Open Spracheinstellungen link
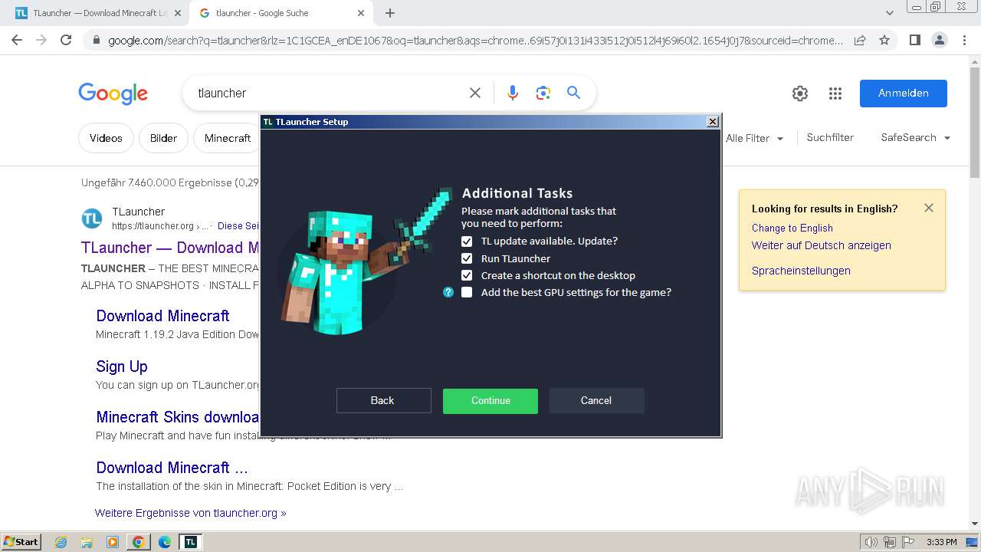This screenshot has height=552, width=981. pos(801,271)
